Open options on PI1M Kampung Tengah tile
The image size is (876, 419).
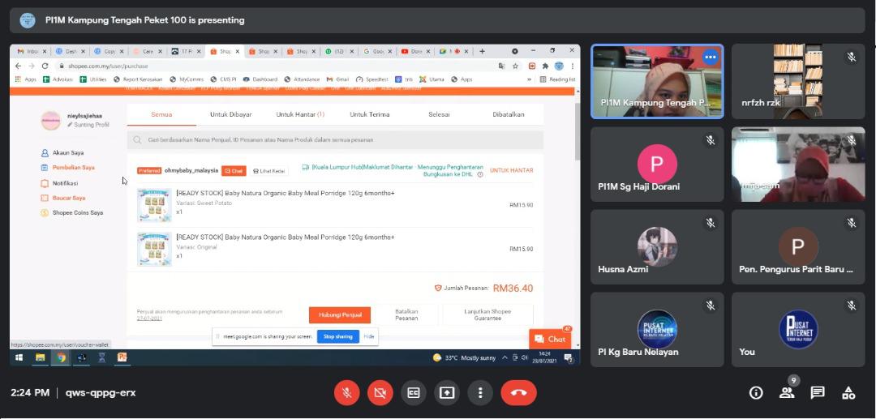710,58
